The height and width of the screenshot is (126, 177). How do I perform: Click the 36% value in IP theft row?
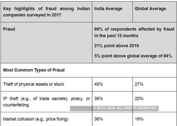pyautogui.click(x=99, y=98)
